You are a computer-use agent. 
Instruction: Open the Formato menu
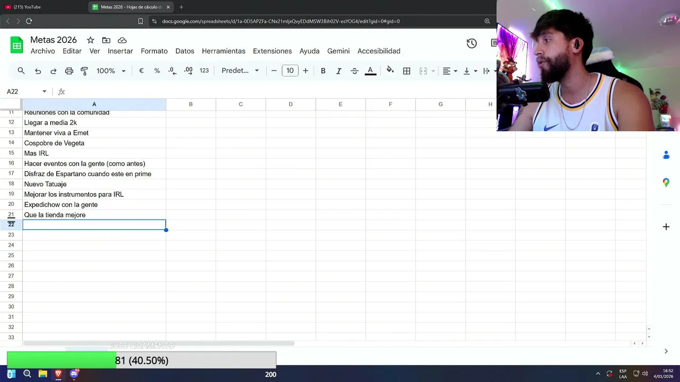[x=154, y=51]
